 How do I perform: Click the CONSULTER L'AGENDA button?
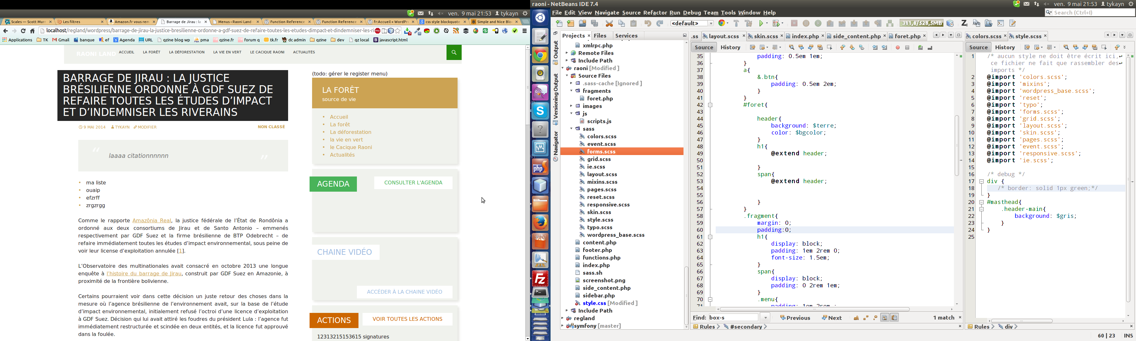pyautogui.click(x=413, y=182)
